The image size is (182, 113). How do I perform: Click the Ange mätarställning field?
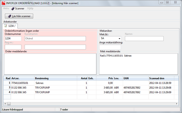tap(110, 47)
